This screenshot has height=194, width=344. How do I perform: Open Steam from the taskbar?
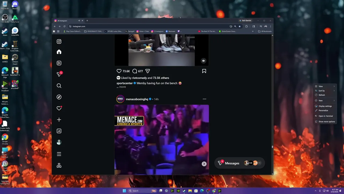pyautogui.click(x=184, y=191)
